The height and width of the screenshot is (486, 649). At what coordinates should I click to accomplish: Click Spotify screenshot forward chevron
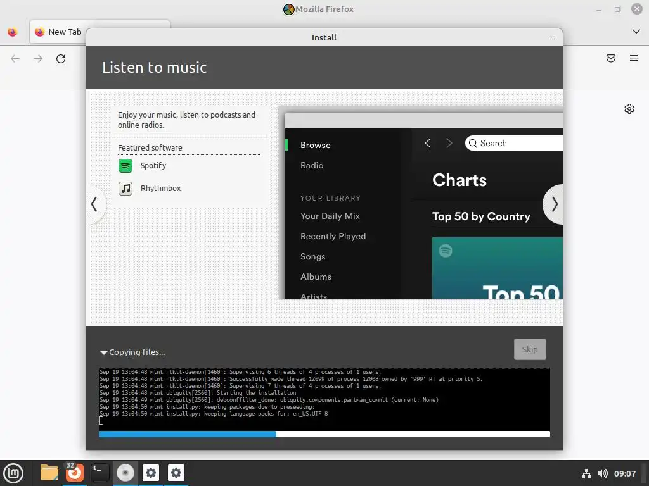(449, 143)
